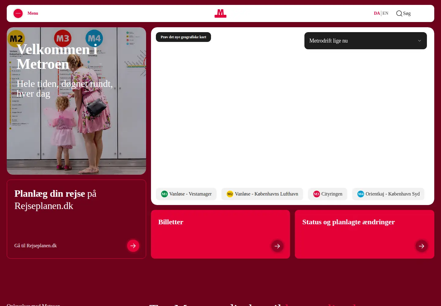Screen dimensions: 441x306
Task: Select Vanløse - Københavns Lufthavn line chip
Action: pos(262,194)
